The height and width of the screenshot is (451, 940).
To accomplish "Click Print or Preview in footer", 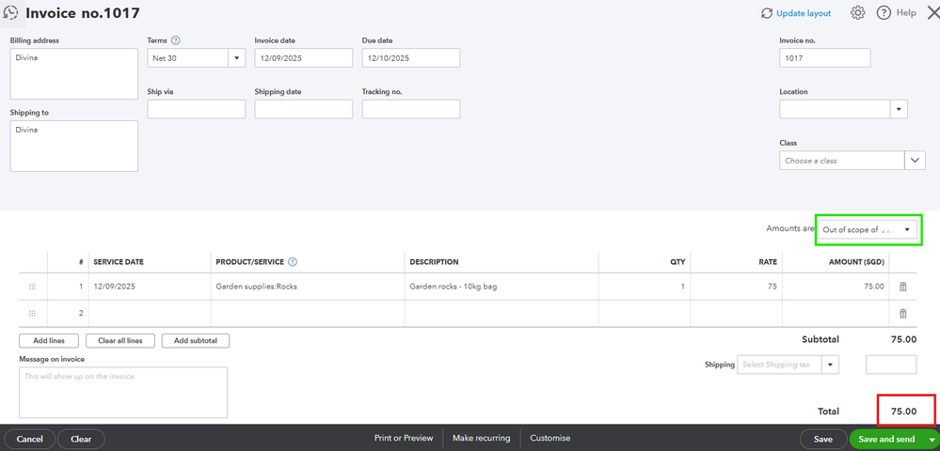I will coord(404,439).
